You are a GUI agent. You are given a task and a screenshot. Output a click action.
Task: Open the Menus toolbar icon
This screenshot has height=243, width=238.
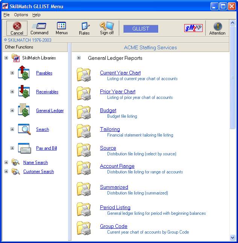coord(62,26)
